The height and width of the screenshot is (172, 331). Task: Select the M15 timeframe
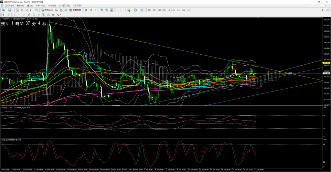click(159, 10)
